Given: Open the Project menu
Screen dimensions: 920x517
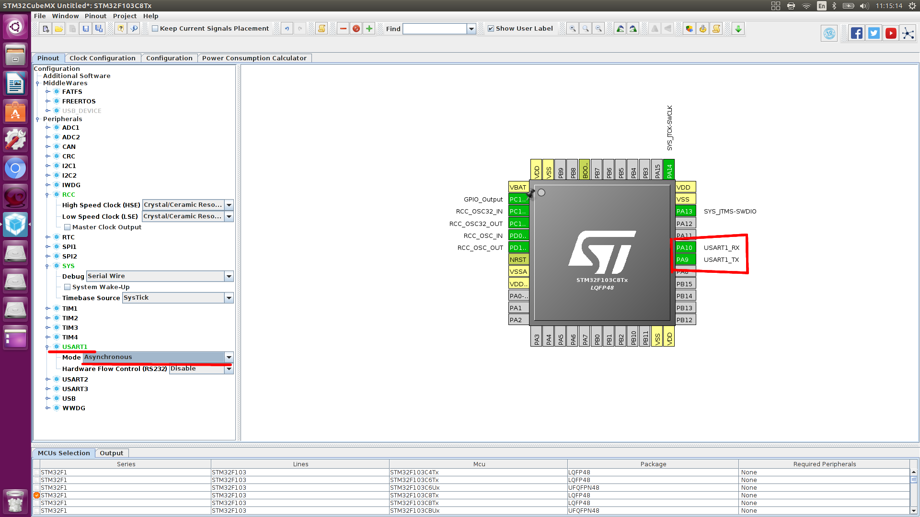Looking at the screenshot, I should [125, 16].
